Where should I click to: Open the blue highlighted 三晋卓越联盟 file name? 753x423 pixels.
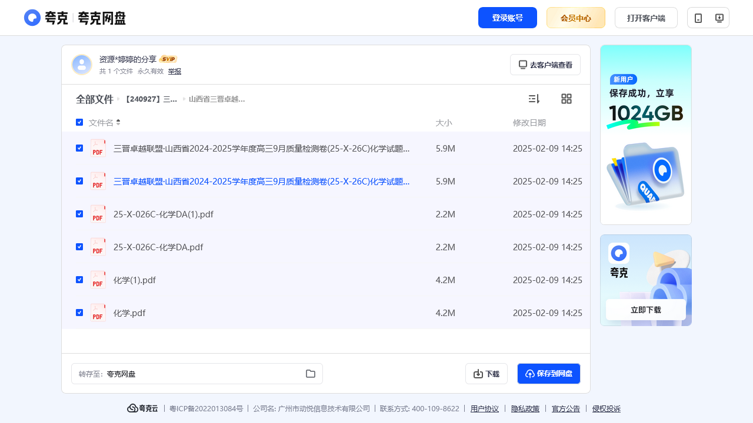(262, 181)
